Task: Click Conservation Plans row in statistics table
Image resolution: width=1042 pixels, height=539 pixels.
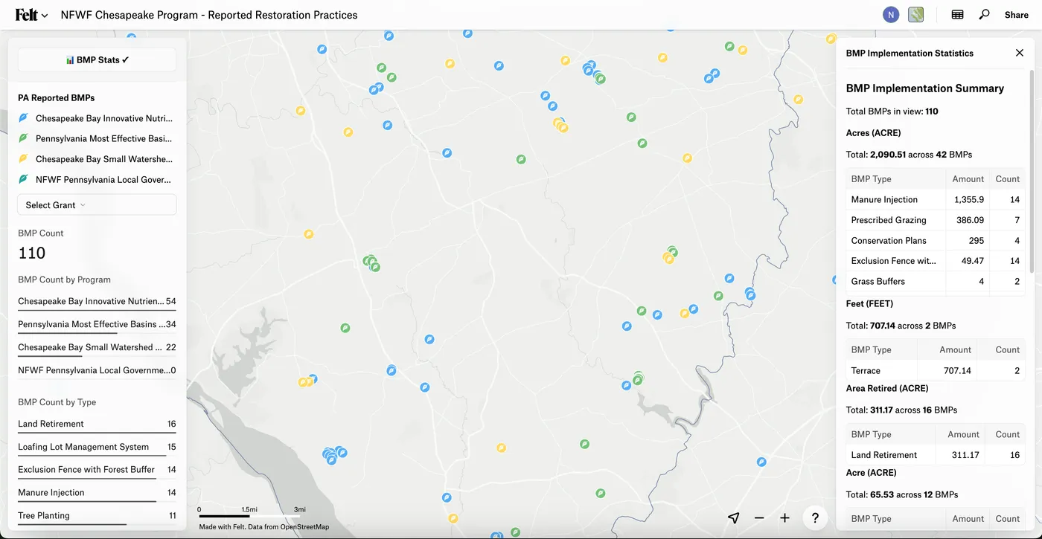Action: pos(936,241)
